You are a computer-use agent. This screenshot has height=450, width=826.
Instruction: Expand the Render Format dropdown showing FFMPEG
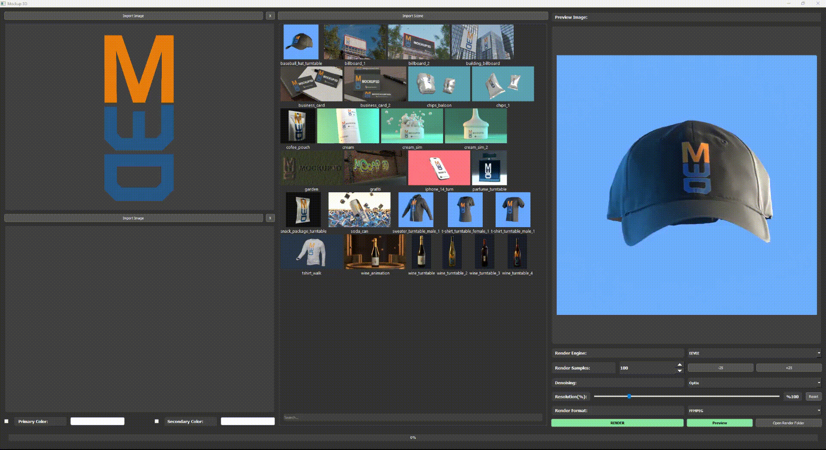755,410
